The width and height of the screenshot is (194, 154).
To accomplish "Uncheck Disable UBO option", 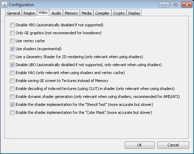I will [12, 65].
